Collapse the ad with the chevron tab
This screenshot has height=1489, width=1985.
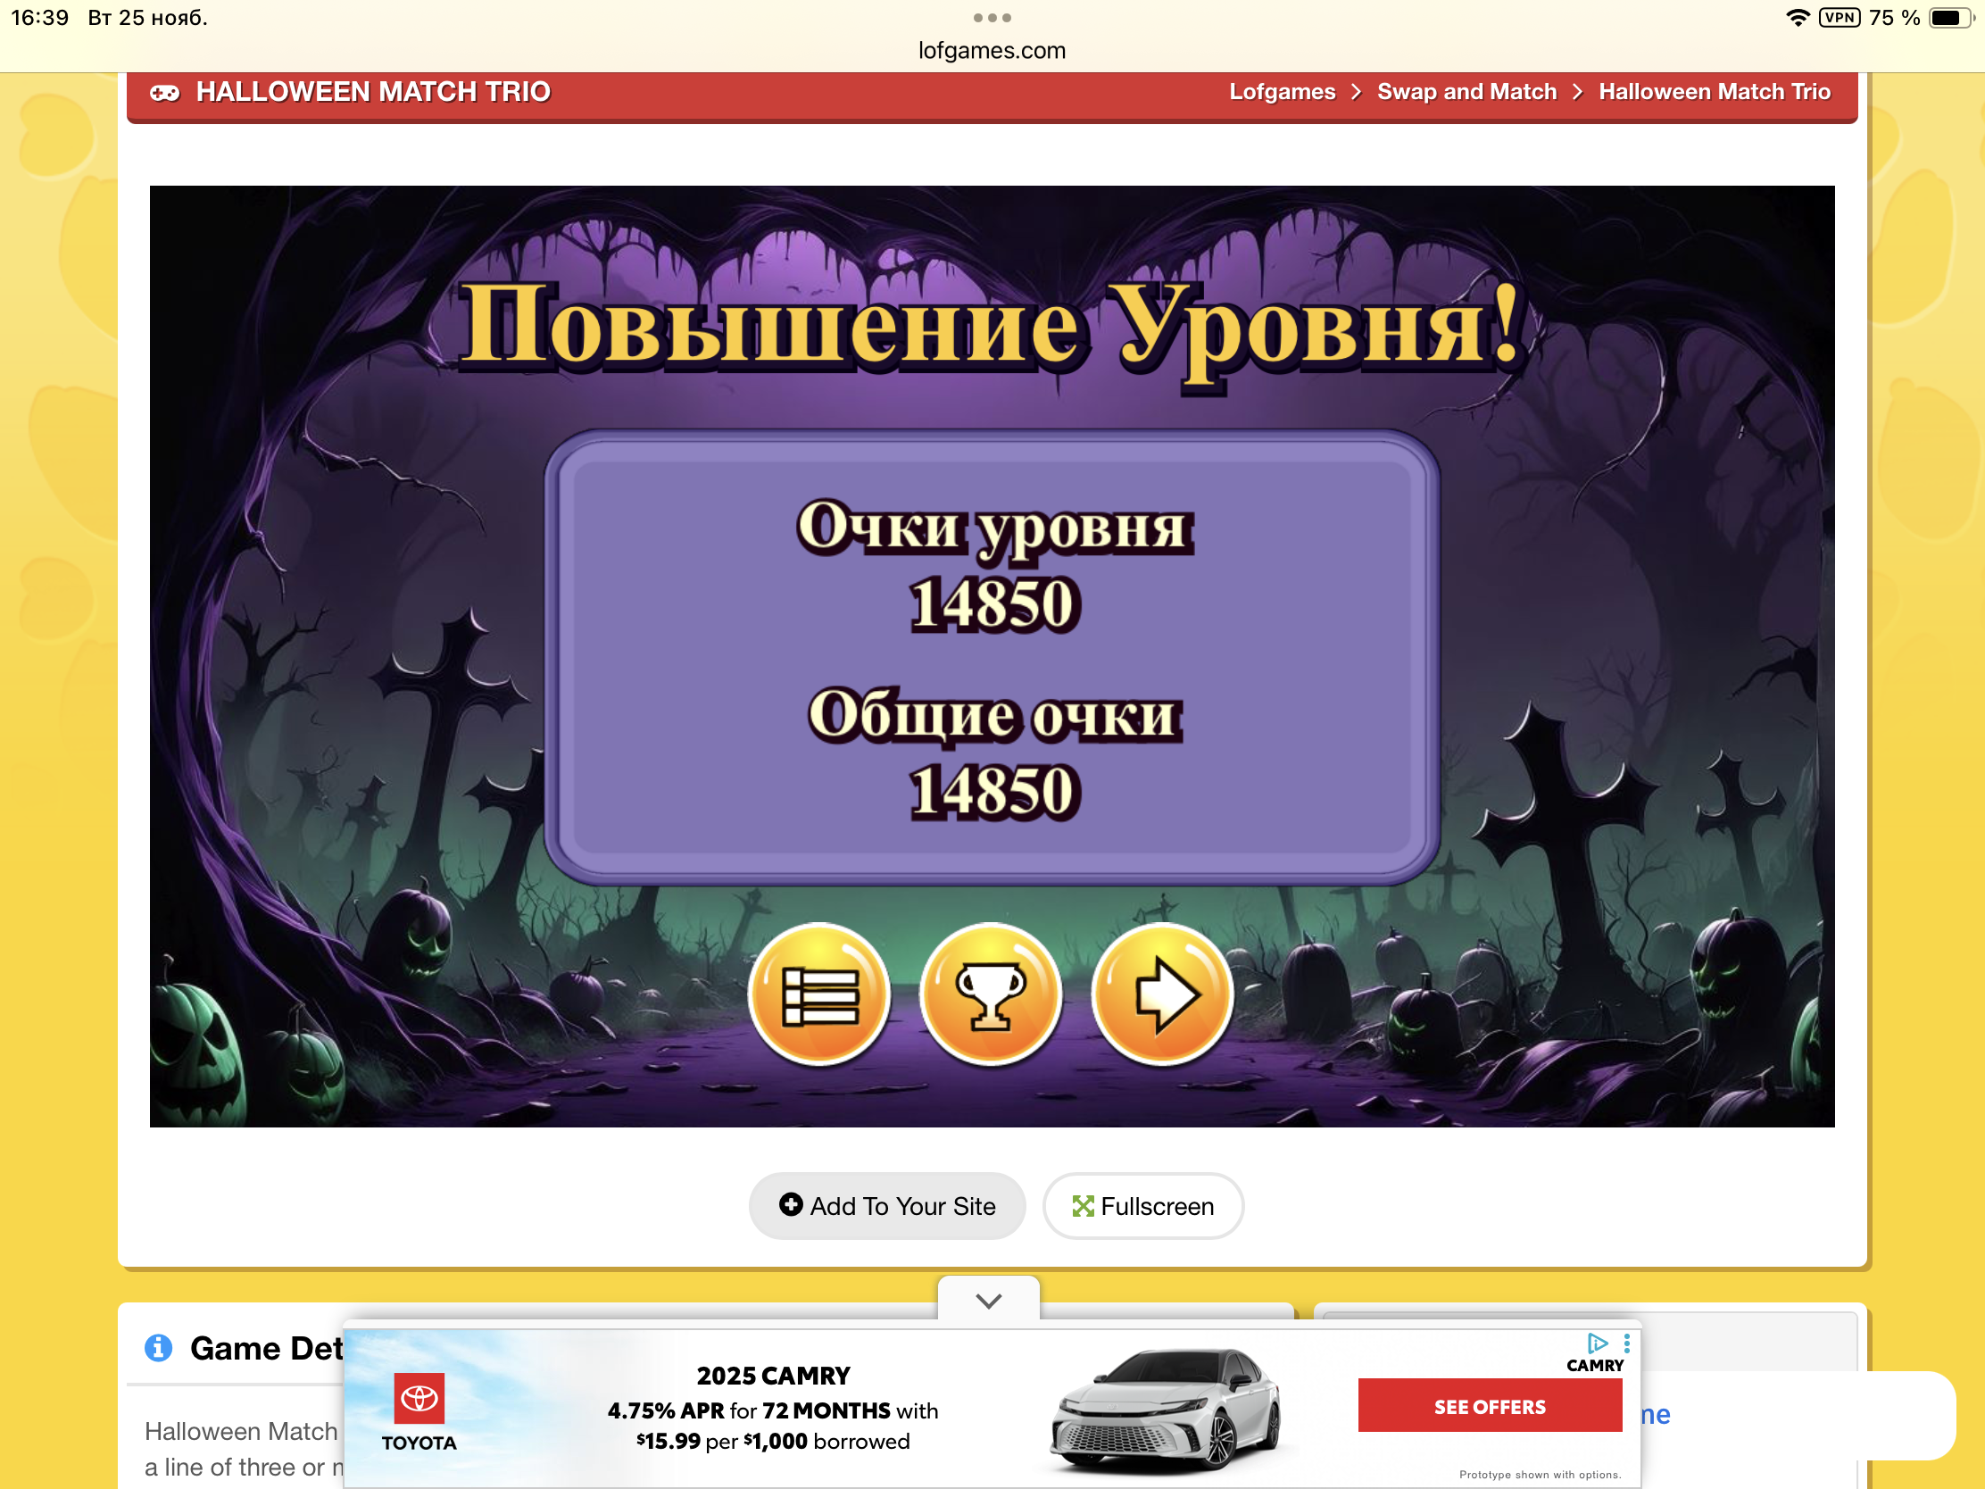988,1301
